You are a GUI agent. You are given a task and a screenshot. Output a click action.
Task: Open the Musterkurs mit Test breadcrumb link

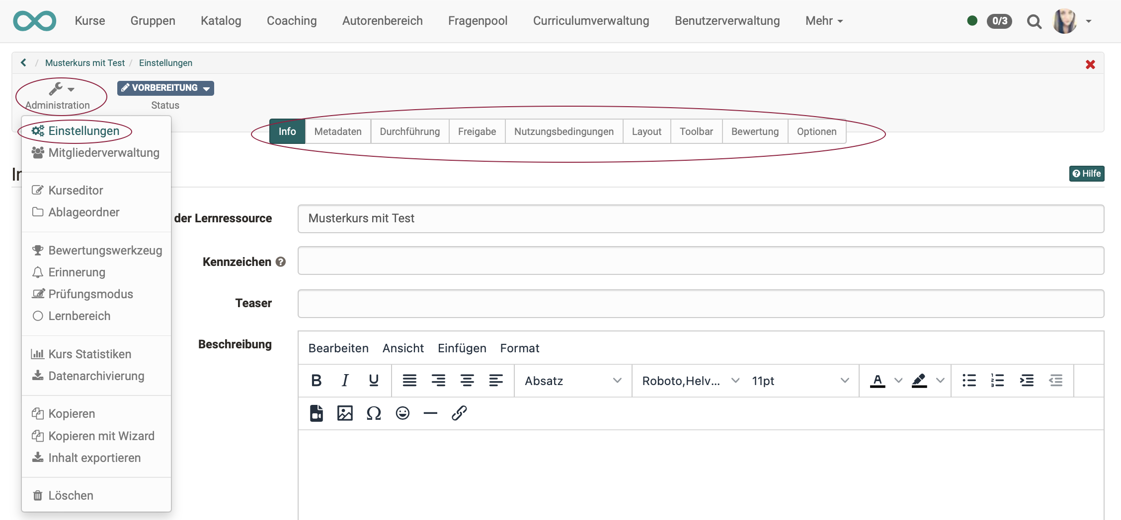tap(85, 63)
